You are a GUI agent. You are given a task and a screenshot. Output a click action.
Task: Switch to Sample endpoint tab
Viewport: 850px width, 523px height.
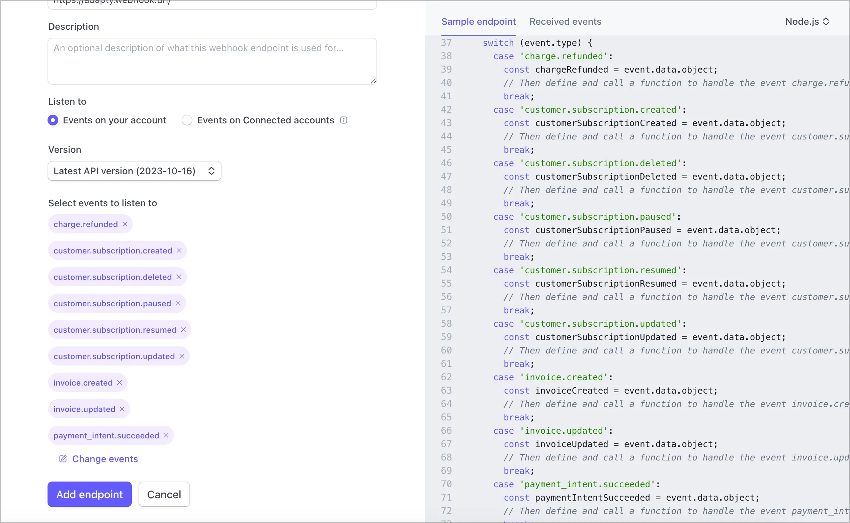click(478, 21)
